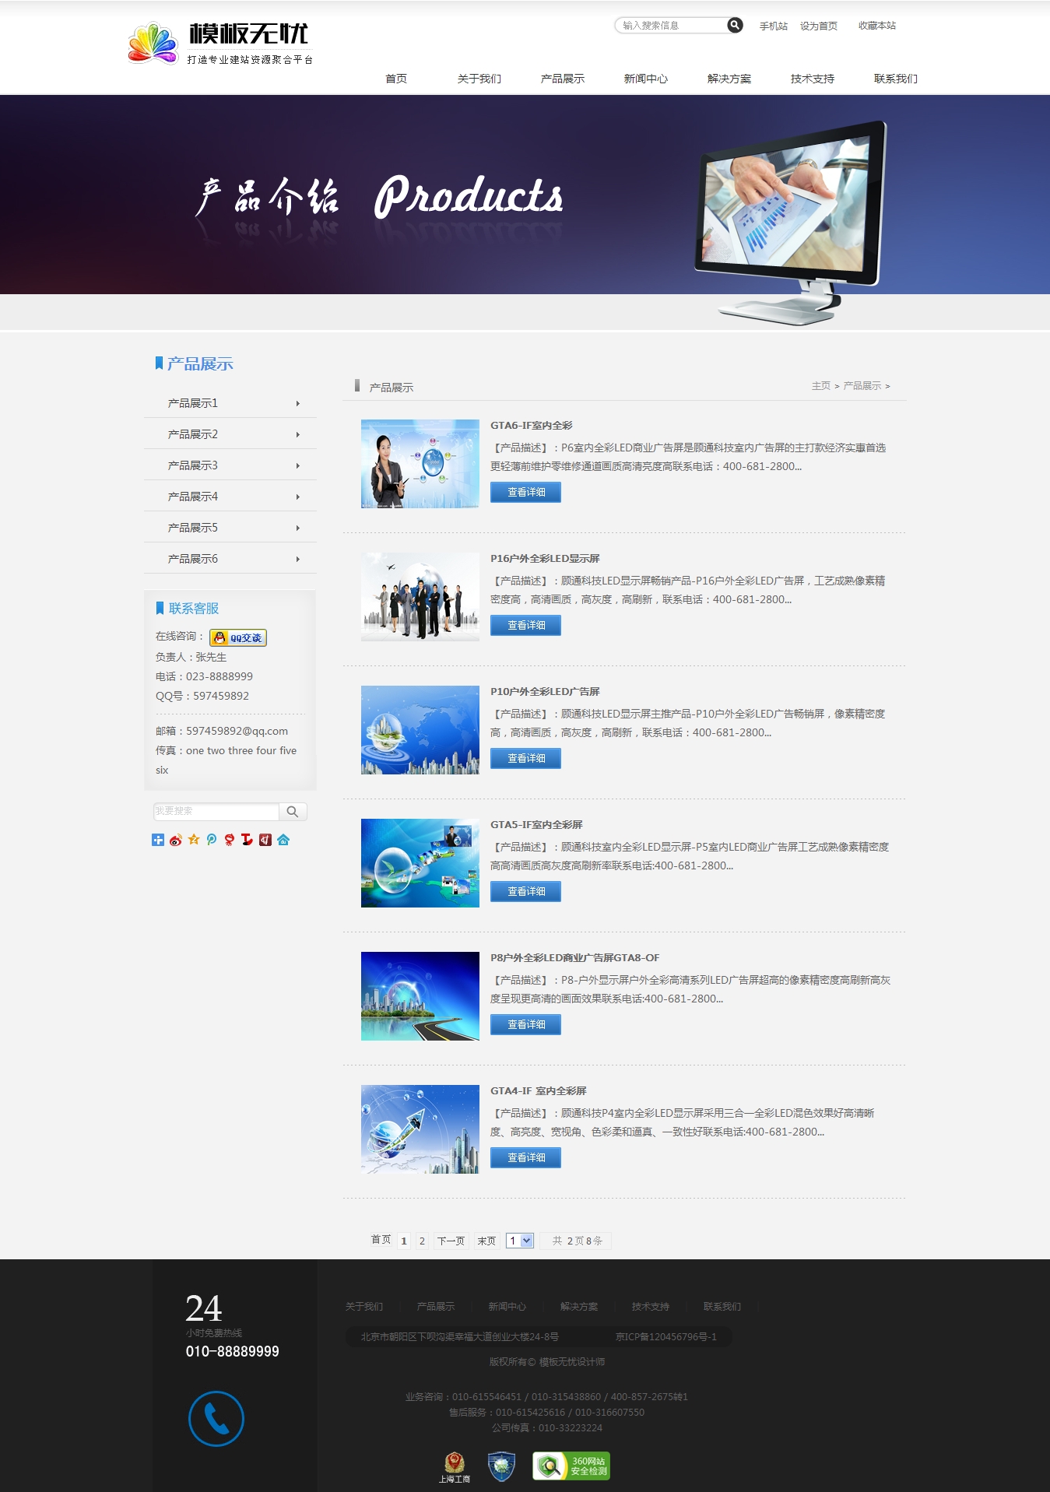Click the blue phone icon in footer

click(216, 1418)
